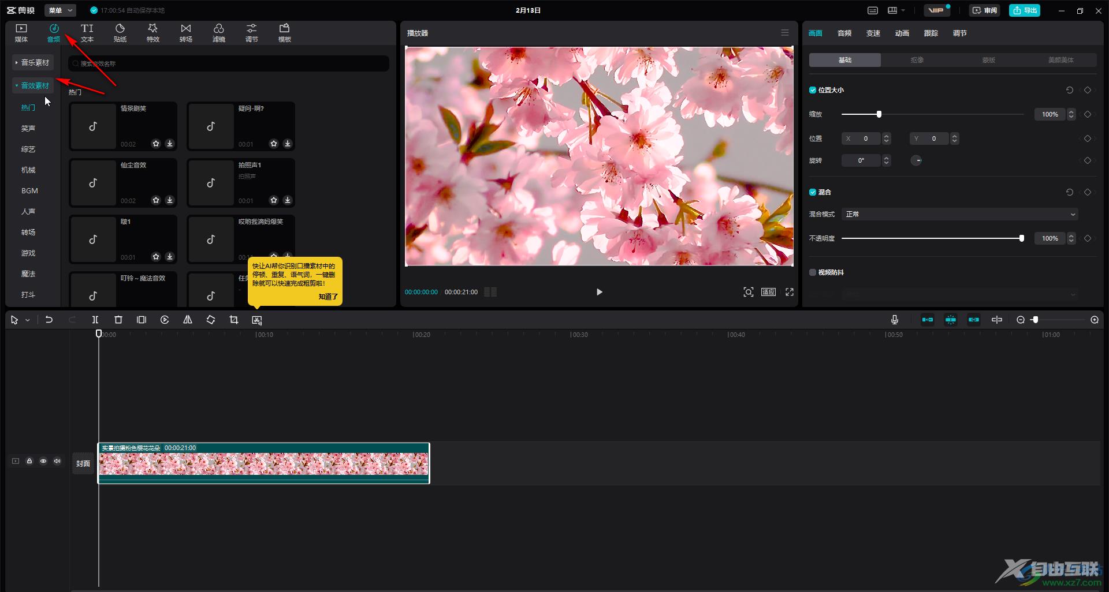1109x592 pixels.
Task: Switch to the 动画 tab
Action: click(x=902, y=33)
